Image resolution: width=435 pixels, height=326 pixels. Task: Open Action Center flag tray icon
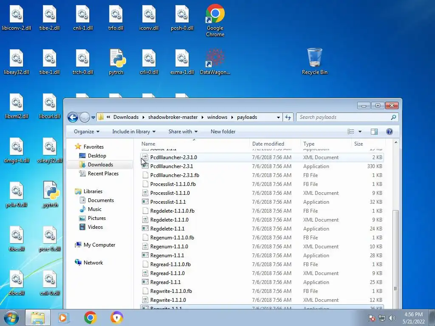click(372, 318)
